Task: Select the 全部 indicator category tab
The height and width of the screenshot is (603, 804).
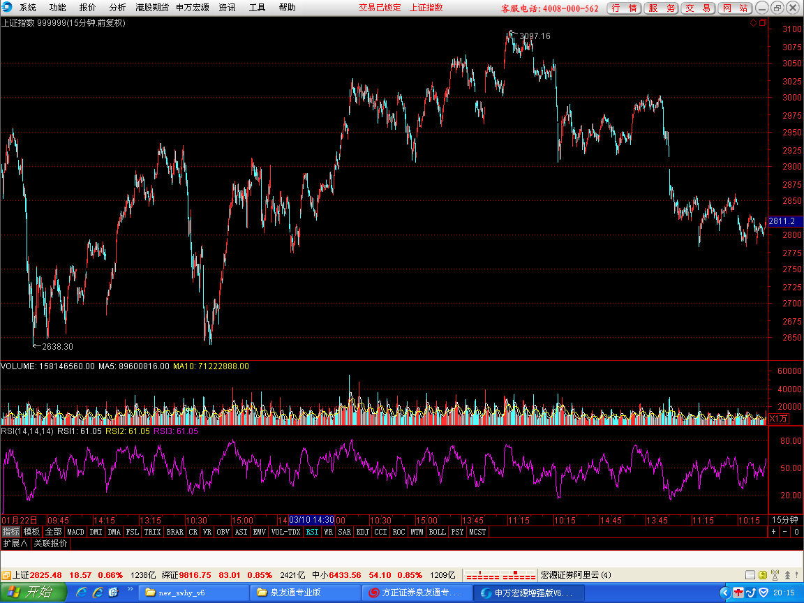Action: (53, 532)
